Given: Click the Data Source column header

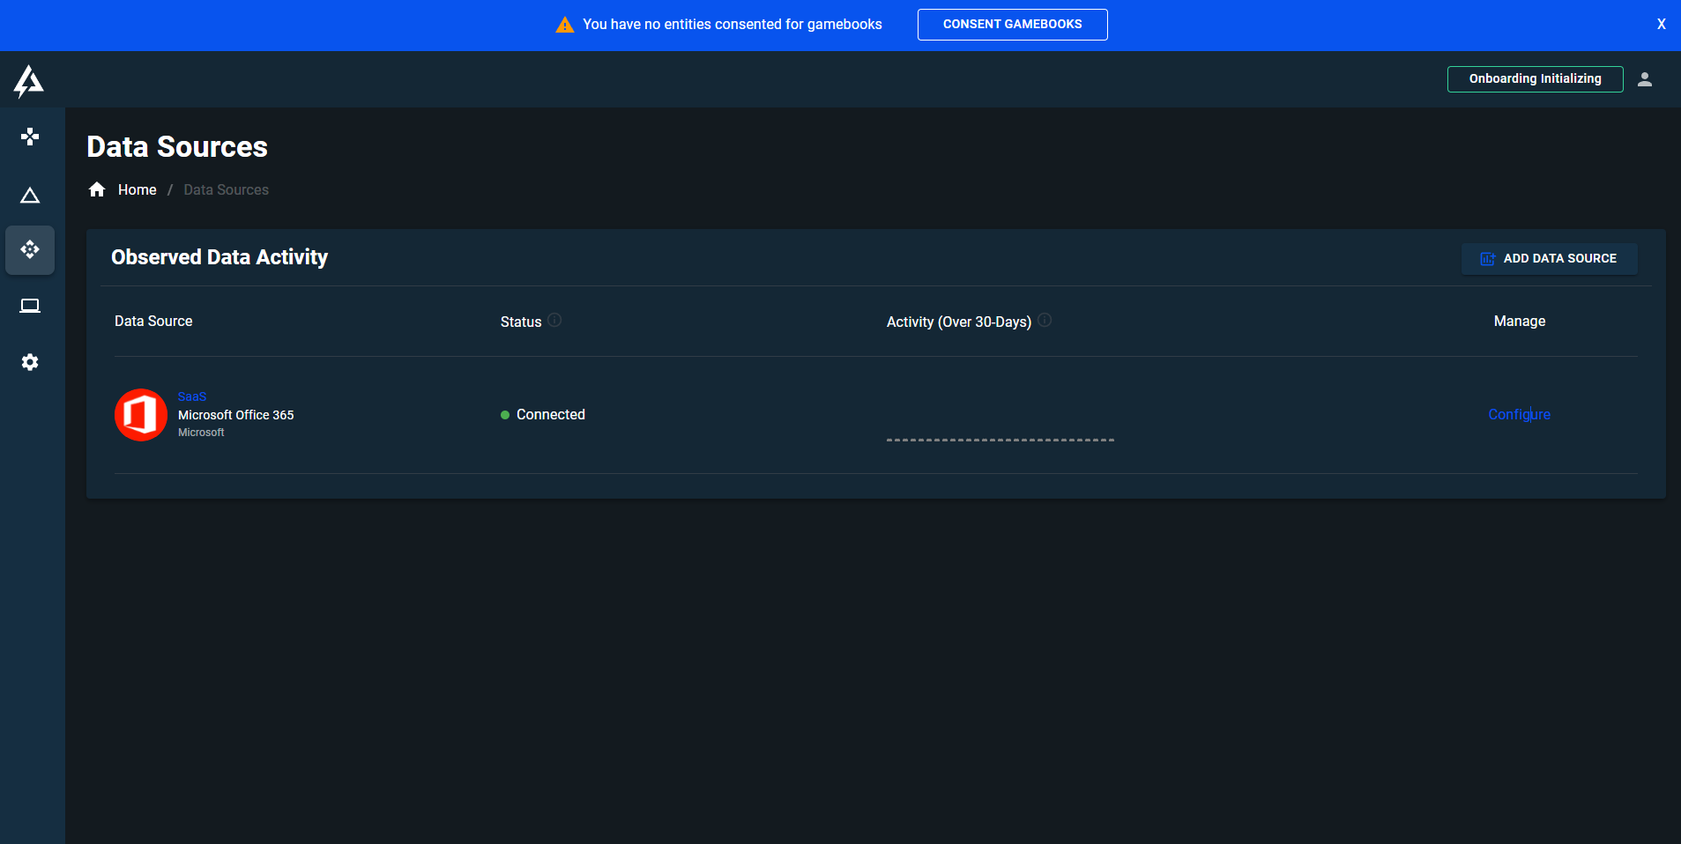Looking at the screenshot, I should click(x=153, y=322).
